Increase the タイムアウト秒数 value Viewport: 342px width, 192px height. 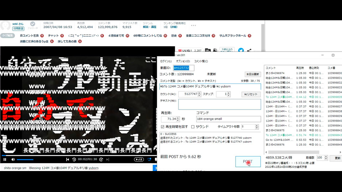pyautogui.click(x=257, y=126)
